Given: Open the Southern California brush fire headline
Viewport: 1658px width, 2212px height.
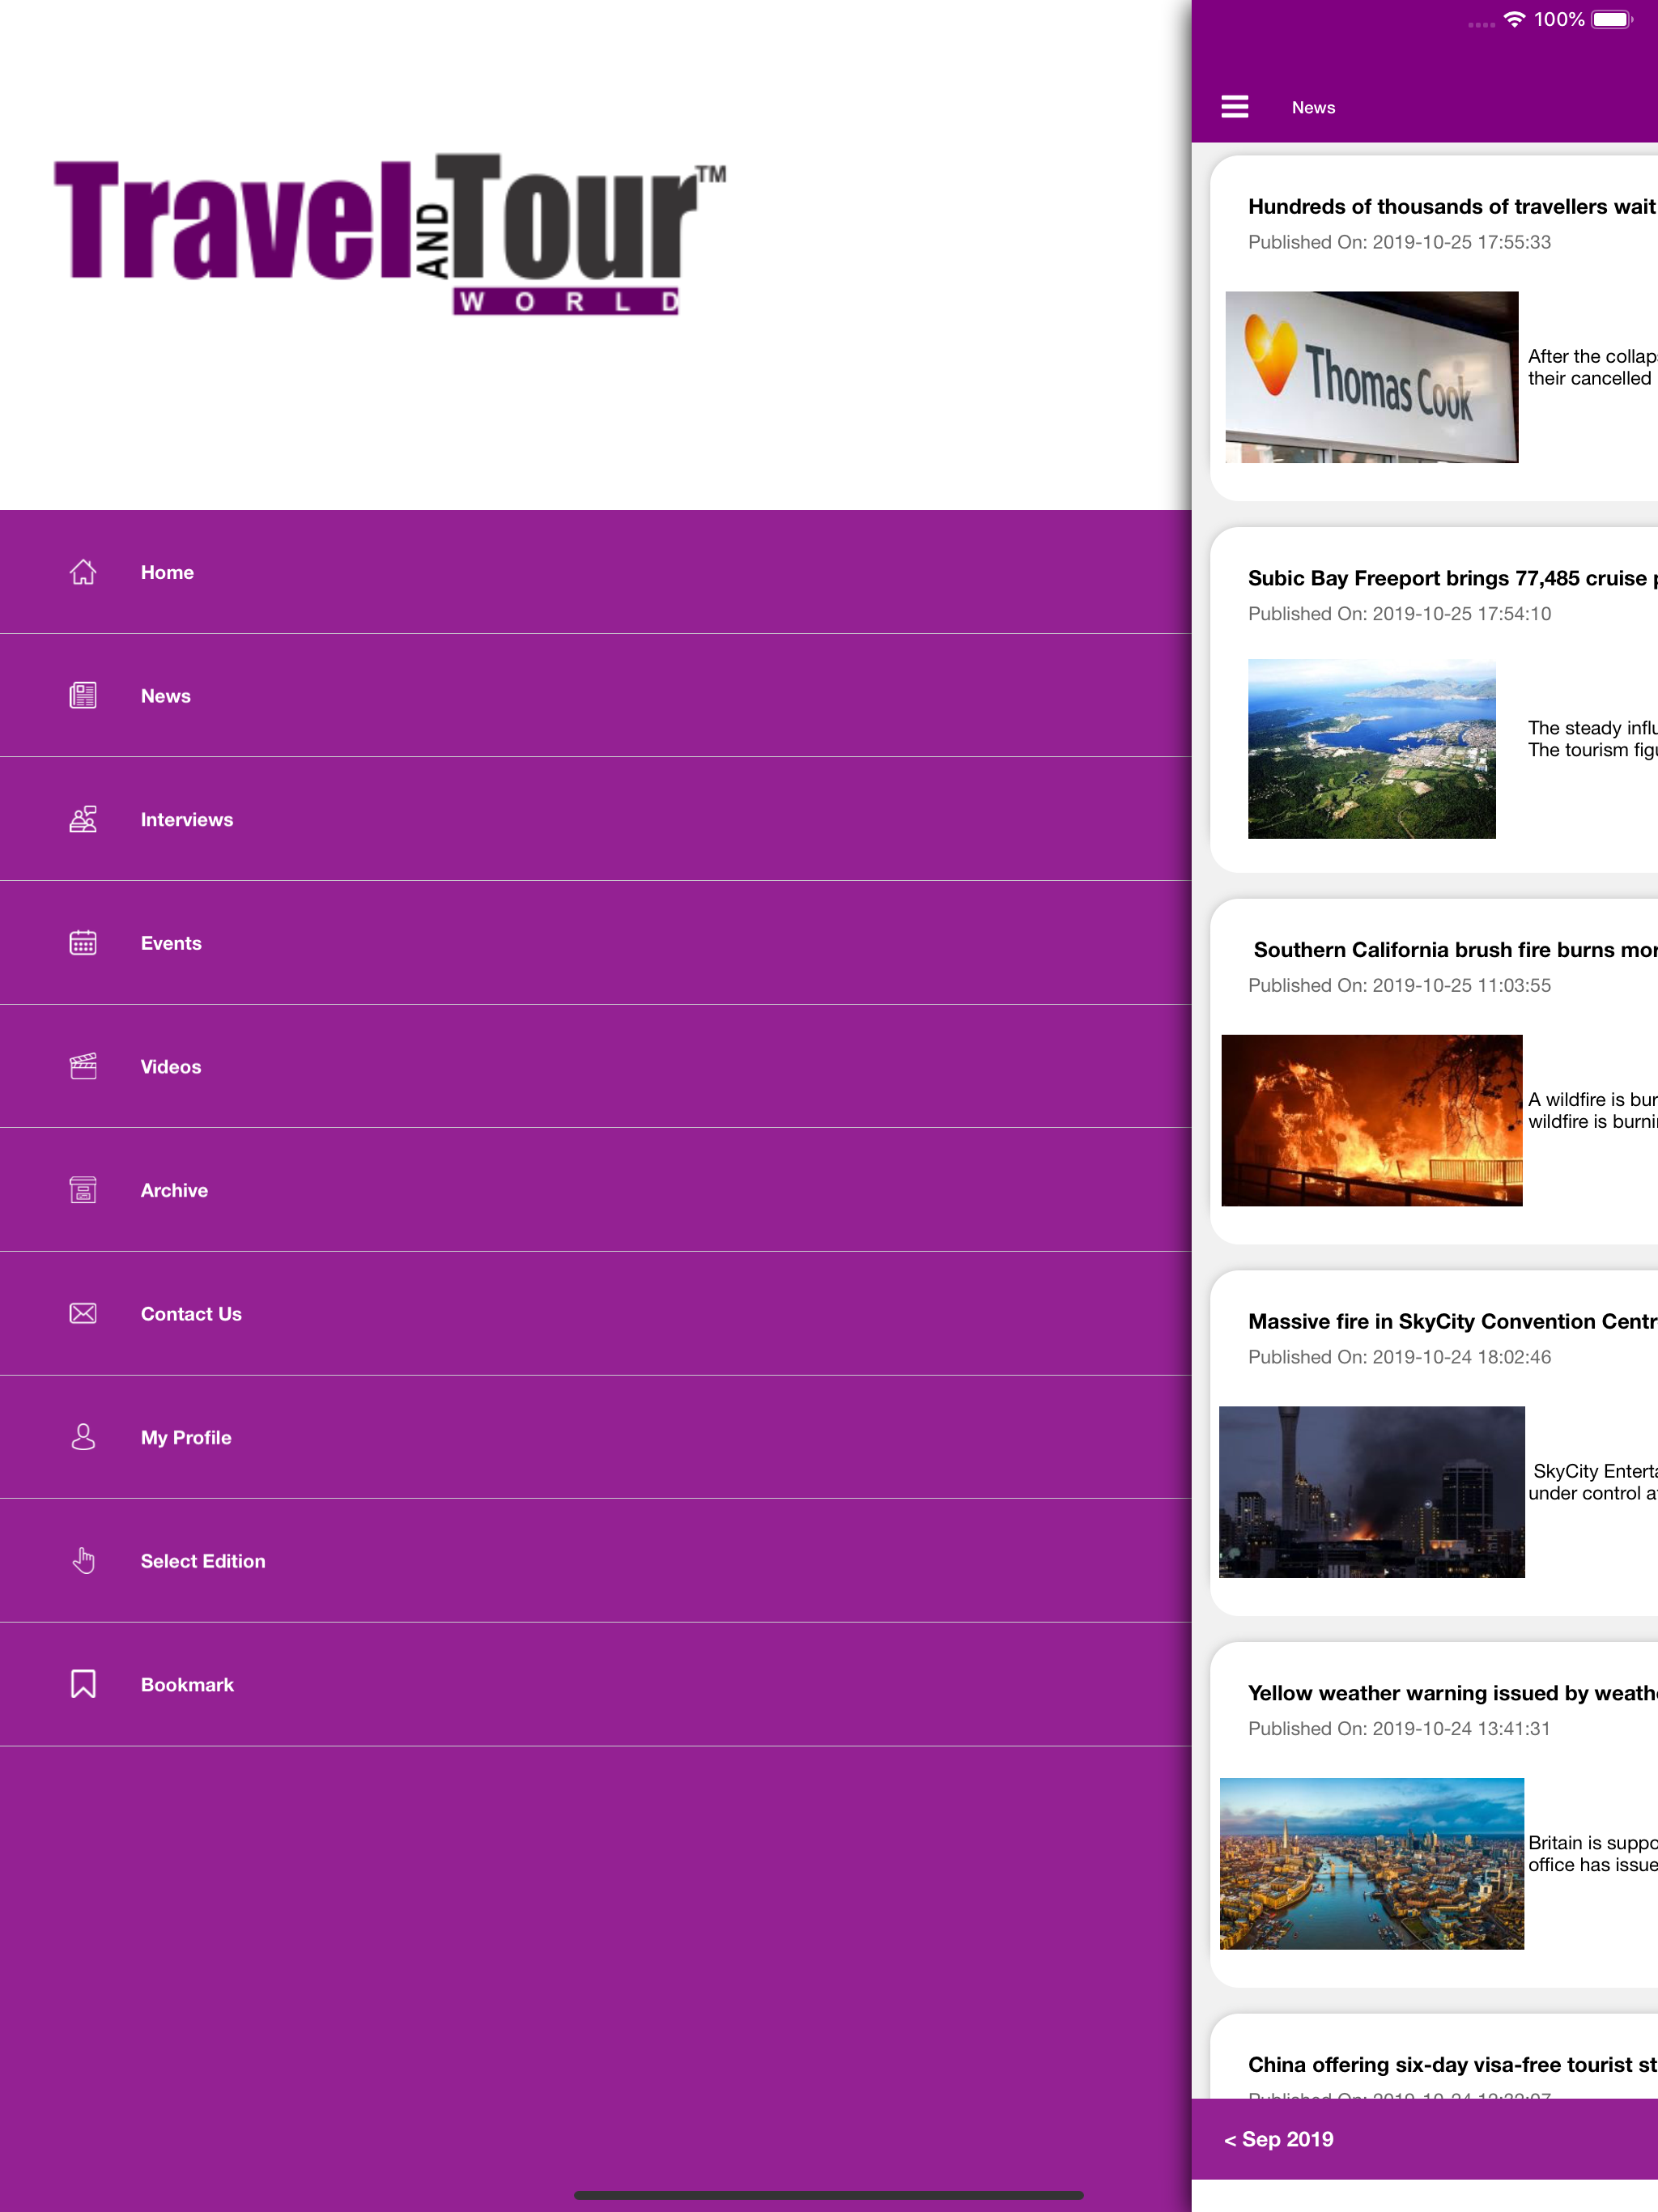Looking at the screenshot, I should coord(1455,949).
